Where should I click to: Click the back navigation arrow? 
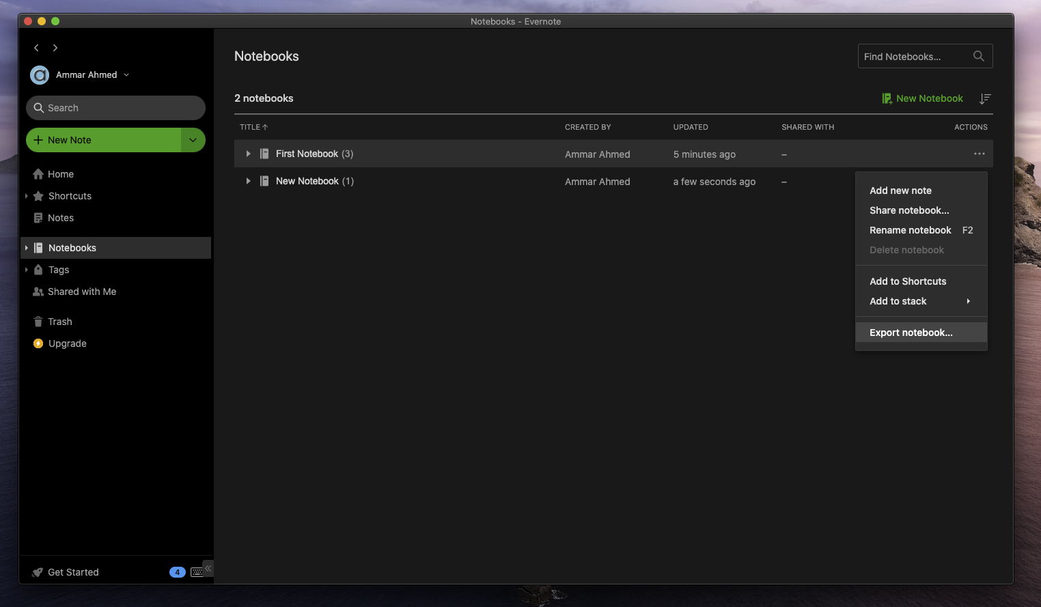pyautogui.click(x=36, y=48)
